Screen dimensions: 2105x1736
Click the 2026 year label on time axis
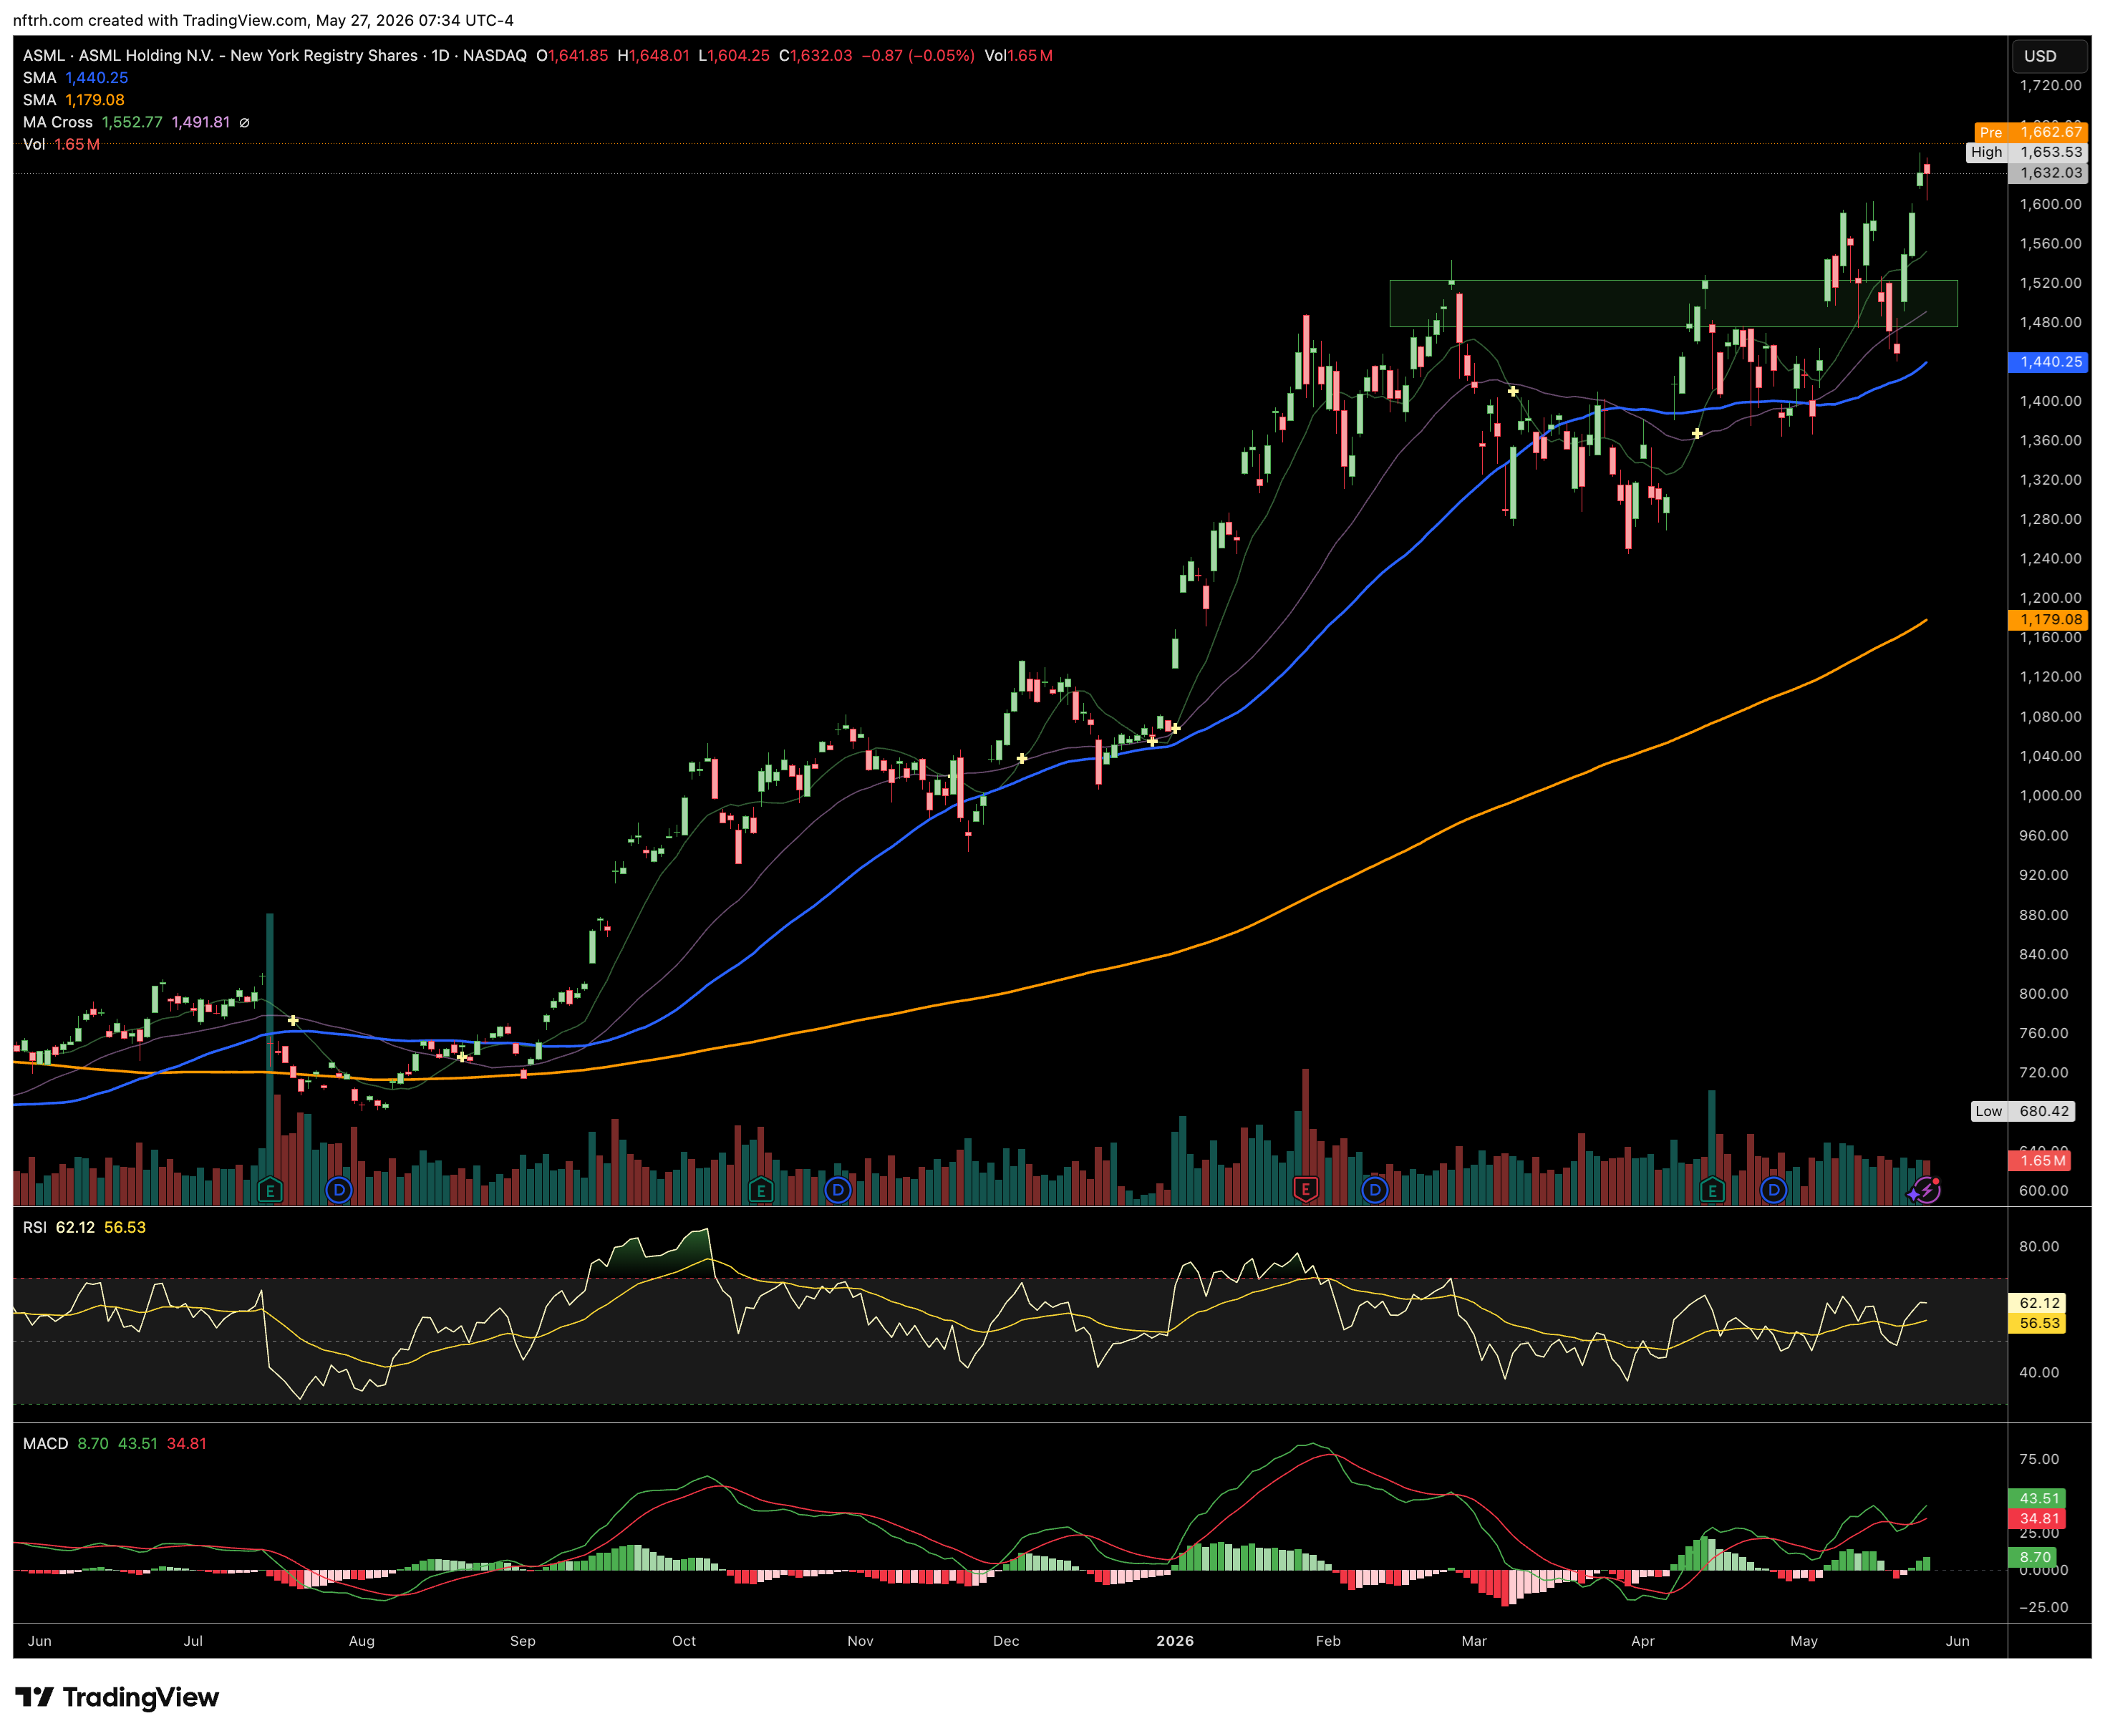click(x=1175, y=1640)
